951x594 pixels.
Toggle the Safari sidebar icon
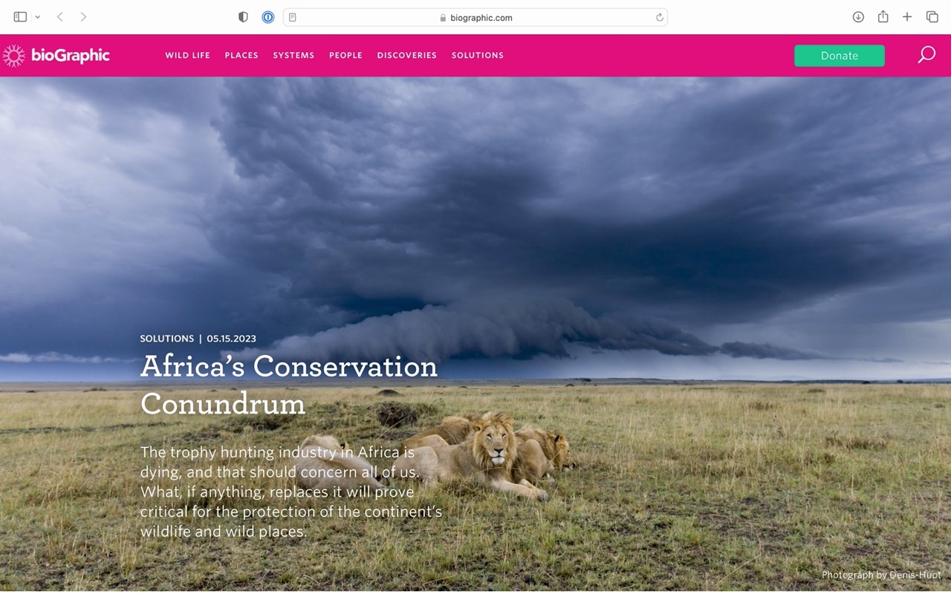20,17
